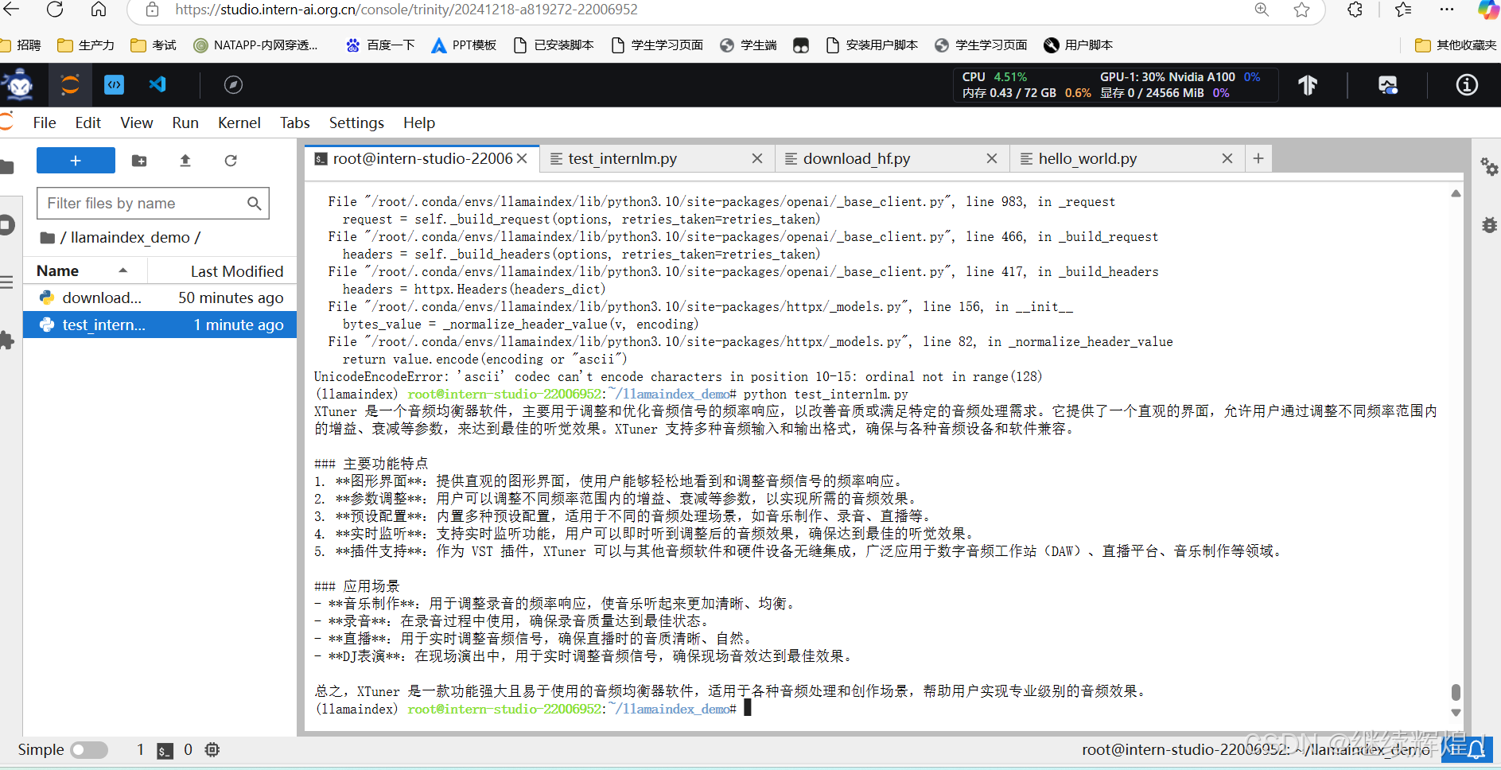The height and width of the screenshot is (770, 1501).
Task: Open VS Code from the top toolbar
Action: click(157, 84)
